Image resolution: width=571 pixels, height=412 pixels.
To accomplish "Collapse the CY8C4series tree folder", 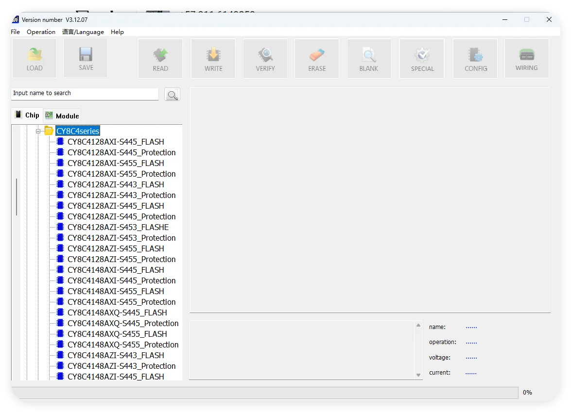I will (38, 131).
